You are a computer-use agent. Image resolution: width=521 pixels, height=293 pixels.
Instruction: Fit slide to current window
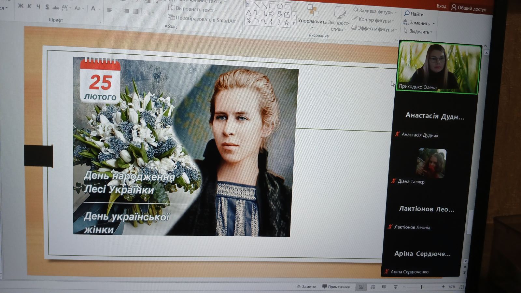coord(461,287)
